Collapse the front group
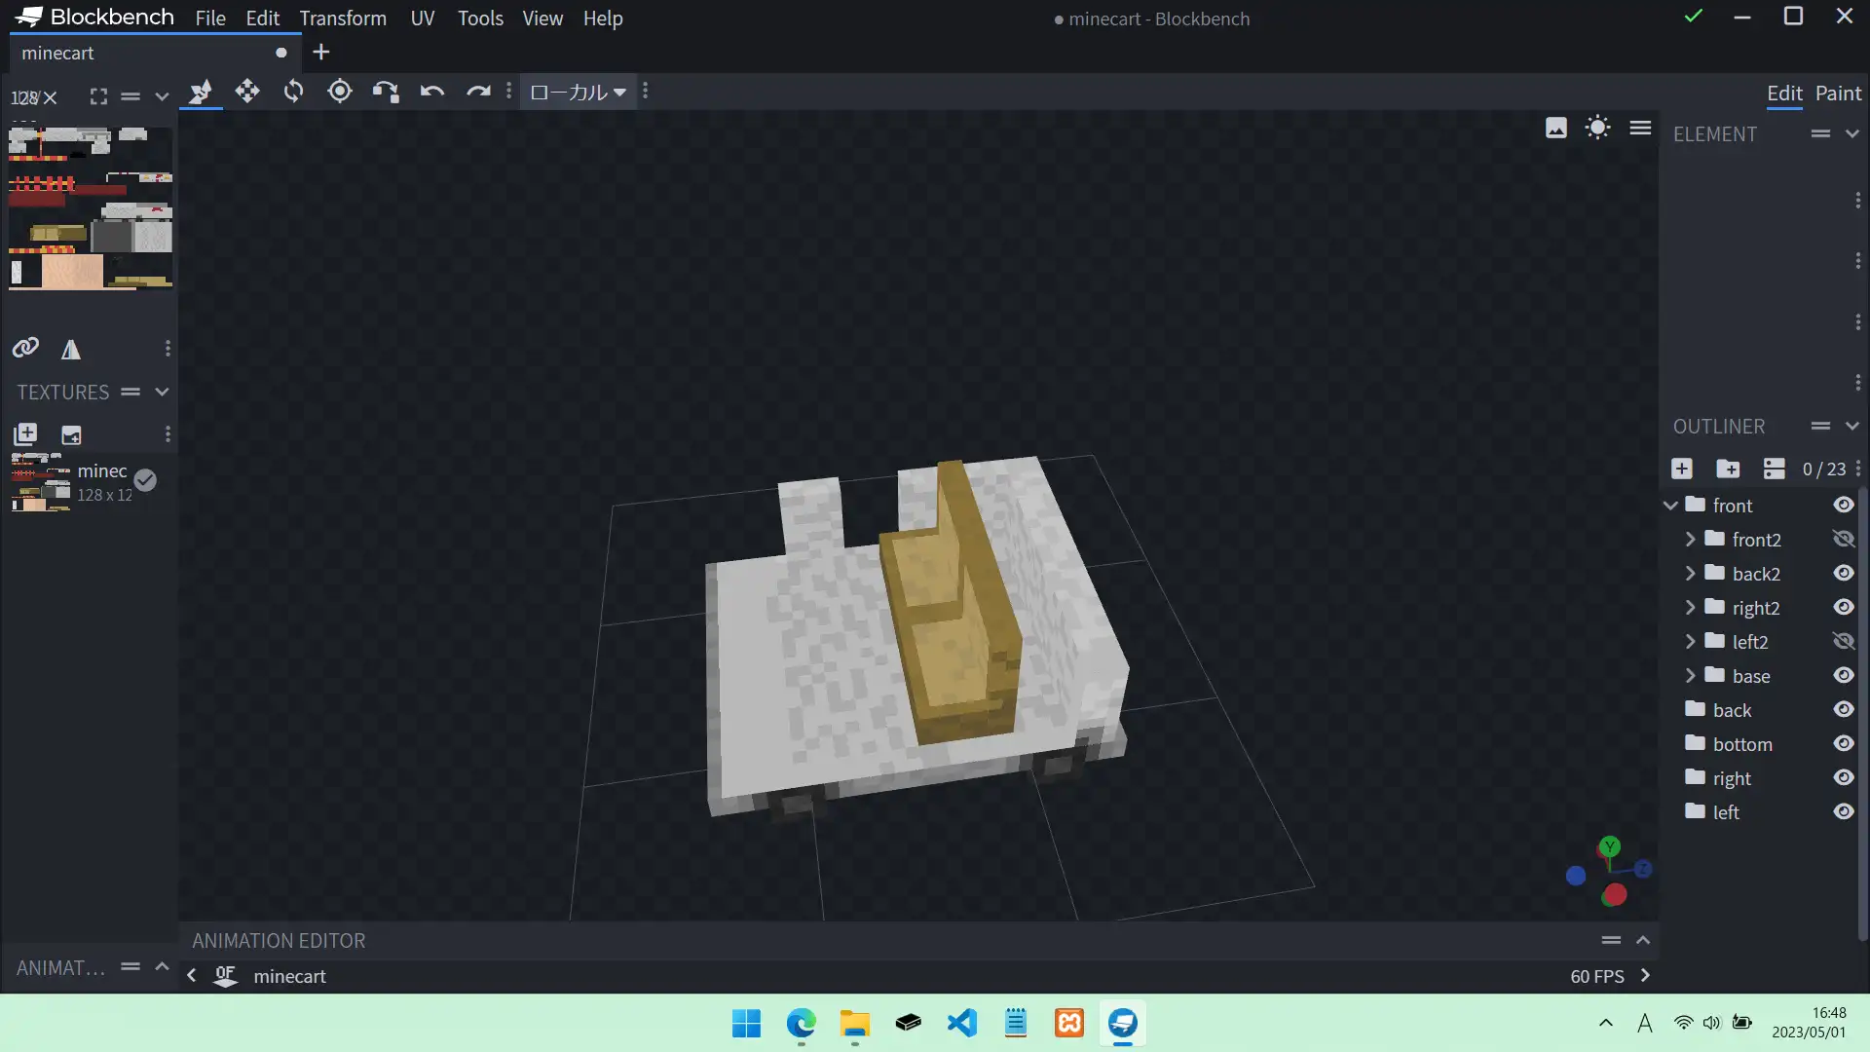1870x1052 pixels. pos(1671,506)
